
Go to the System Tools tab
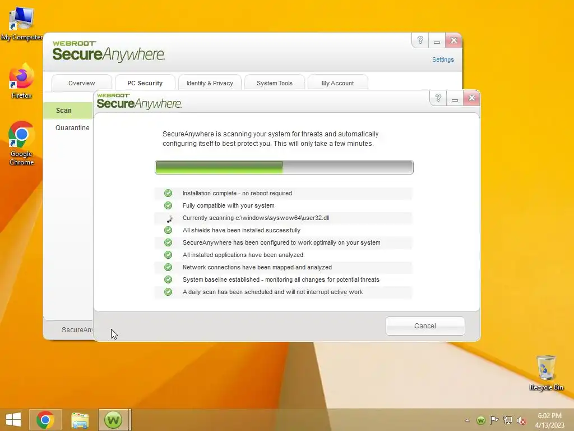point(275,83)
